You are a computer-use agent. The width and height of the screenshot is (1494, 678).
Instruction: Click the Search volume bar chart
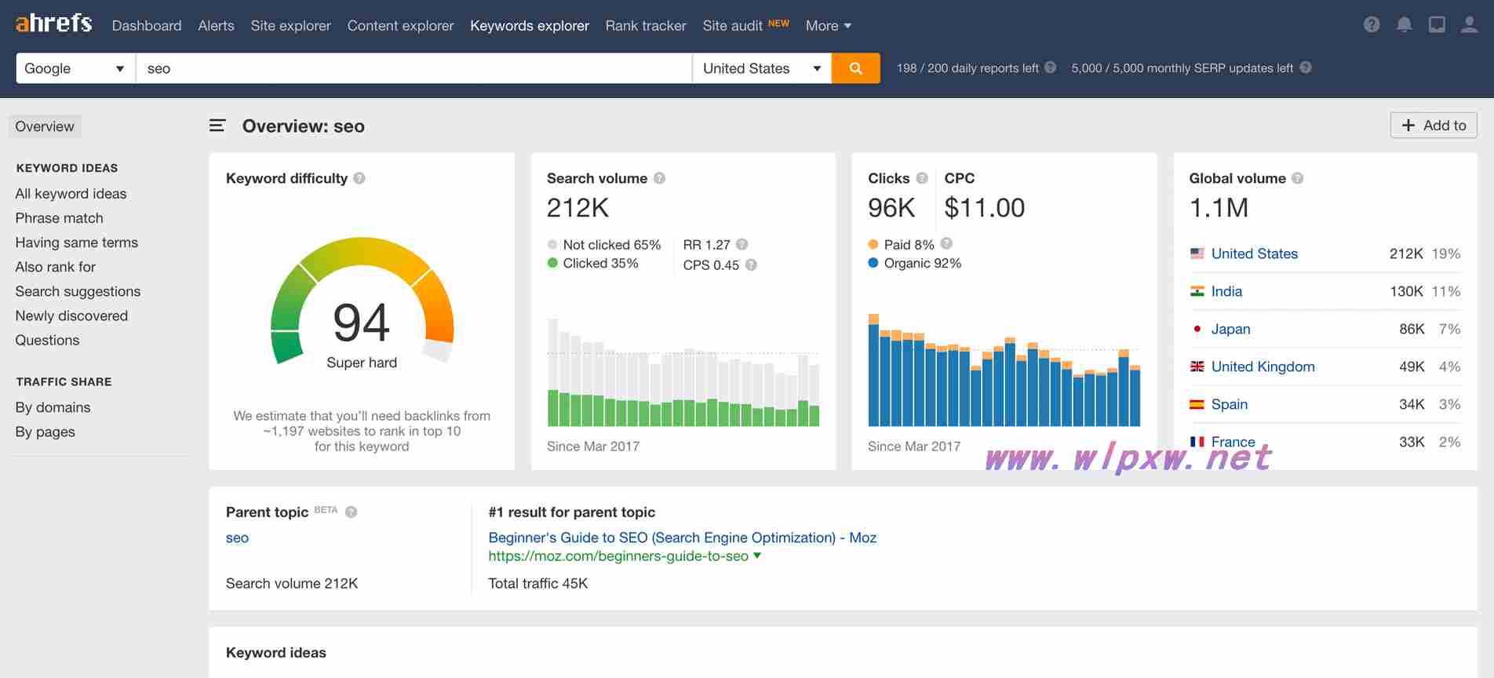click(x=683, y=372)
